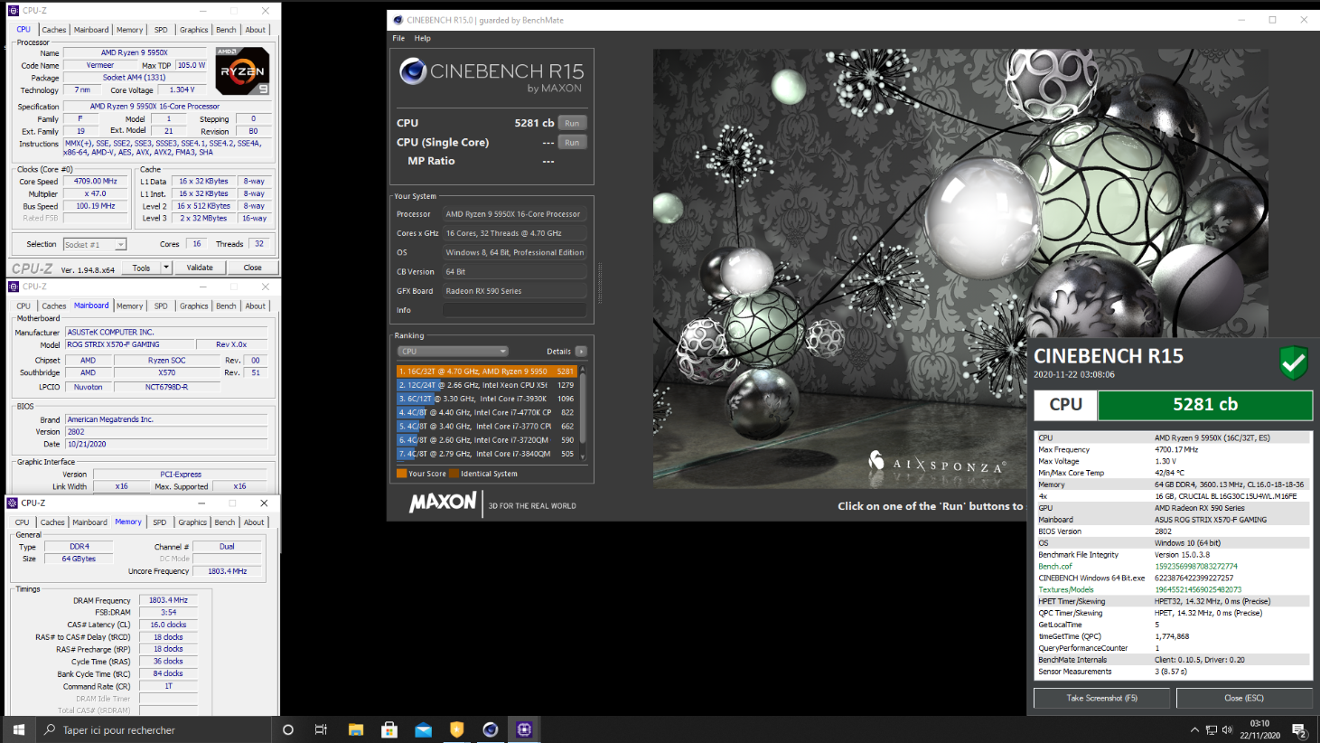Select Memory tab in CPU-Z Mainboard window

click(129, 306)
